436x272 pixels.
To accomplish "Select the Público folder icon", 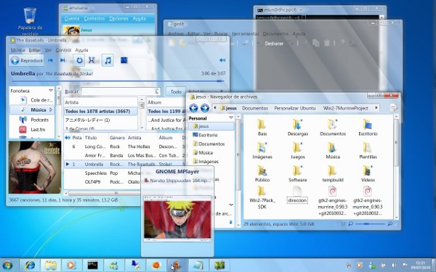I will pos(262,170).
